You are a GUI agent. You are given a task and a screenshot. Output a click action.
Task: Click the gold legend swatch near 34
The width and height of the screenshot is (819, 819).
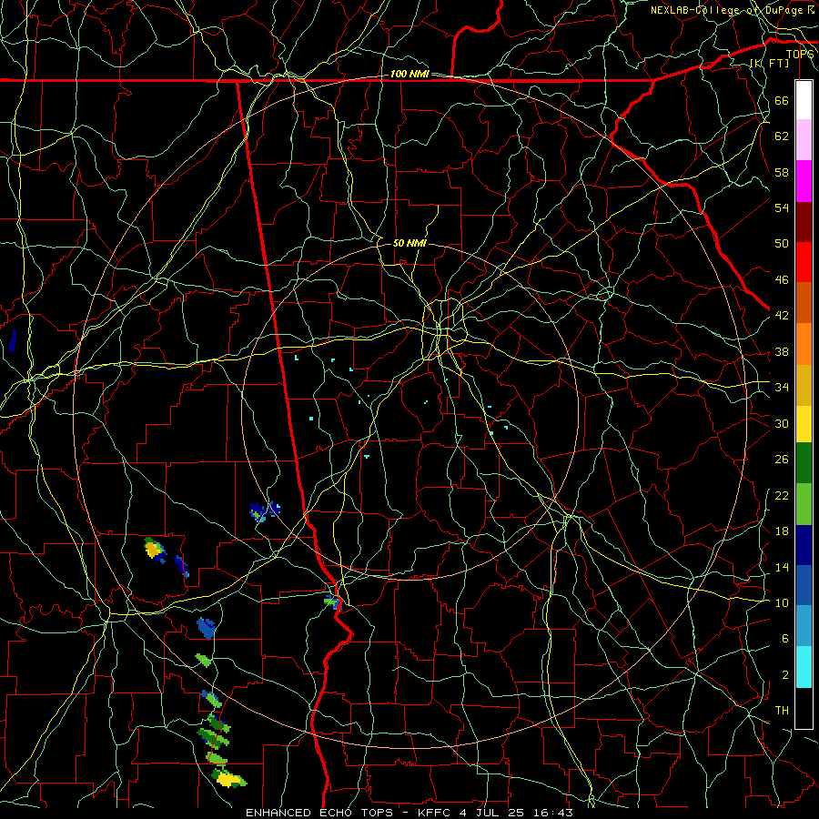[x=804, y=385]
